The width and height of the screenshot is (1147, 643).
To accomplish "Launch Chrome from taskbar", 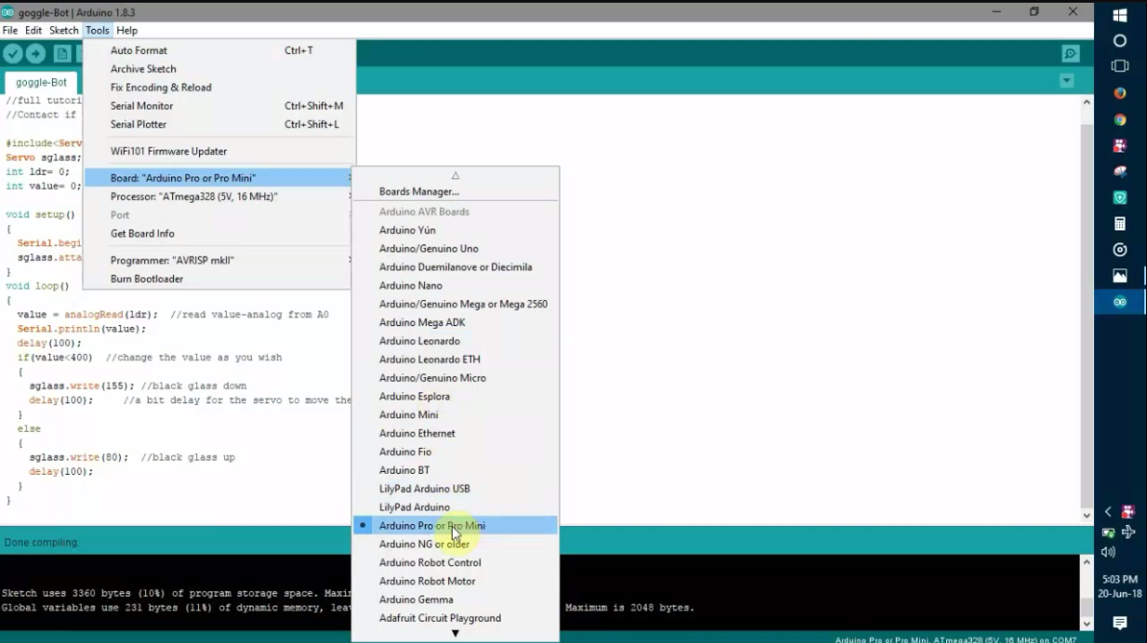I will point(1120,120).
